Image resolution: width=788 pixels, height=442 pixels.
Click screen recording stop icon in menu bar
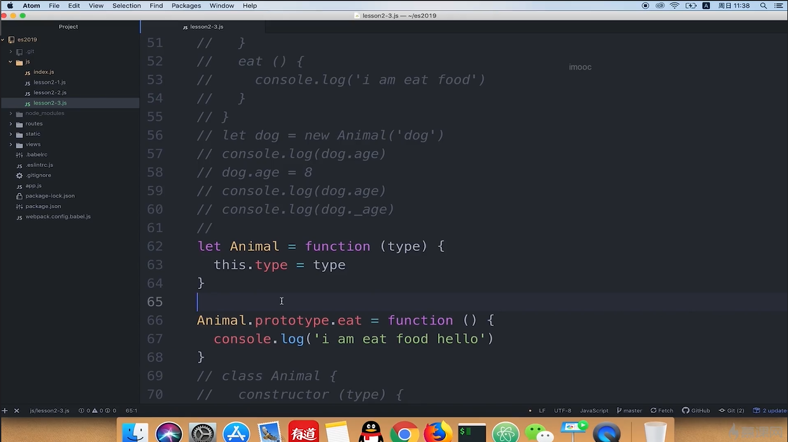point(645,6)
